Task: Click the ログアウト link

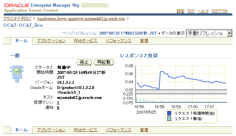Action: pos(220,11)
